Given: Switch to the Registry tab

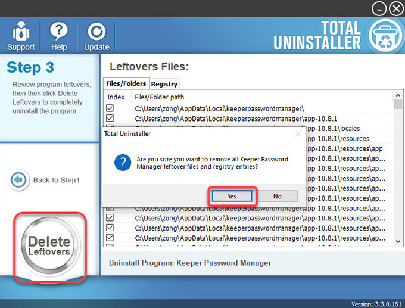Looking at the screenshot, I should coord(164,84).
